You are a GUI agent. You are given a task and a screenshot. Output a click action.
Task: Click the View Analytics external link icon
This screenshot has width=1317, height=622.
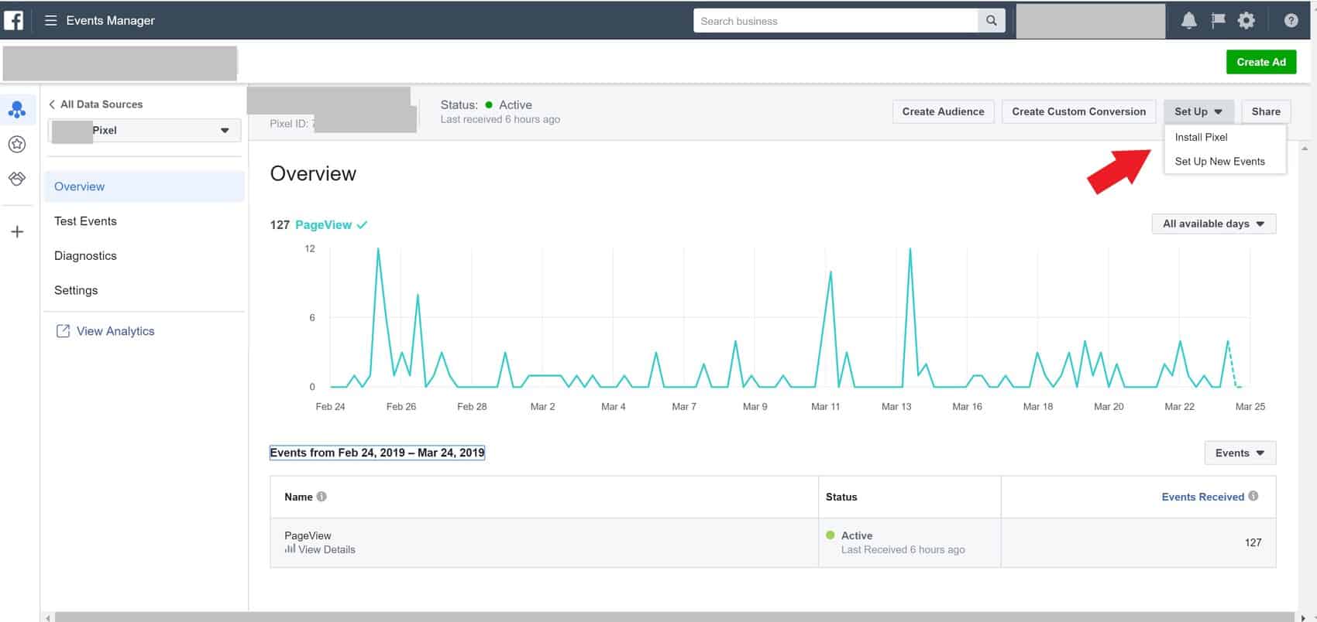(63, 331)
